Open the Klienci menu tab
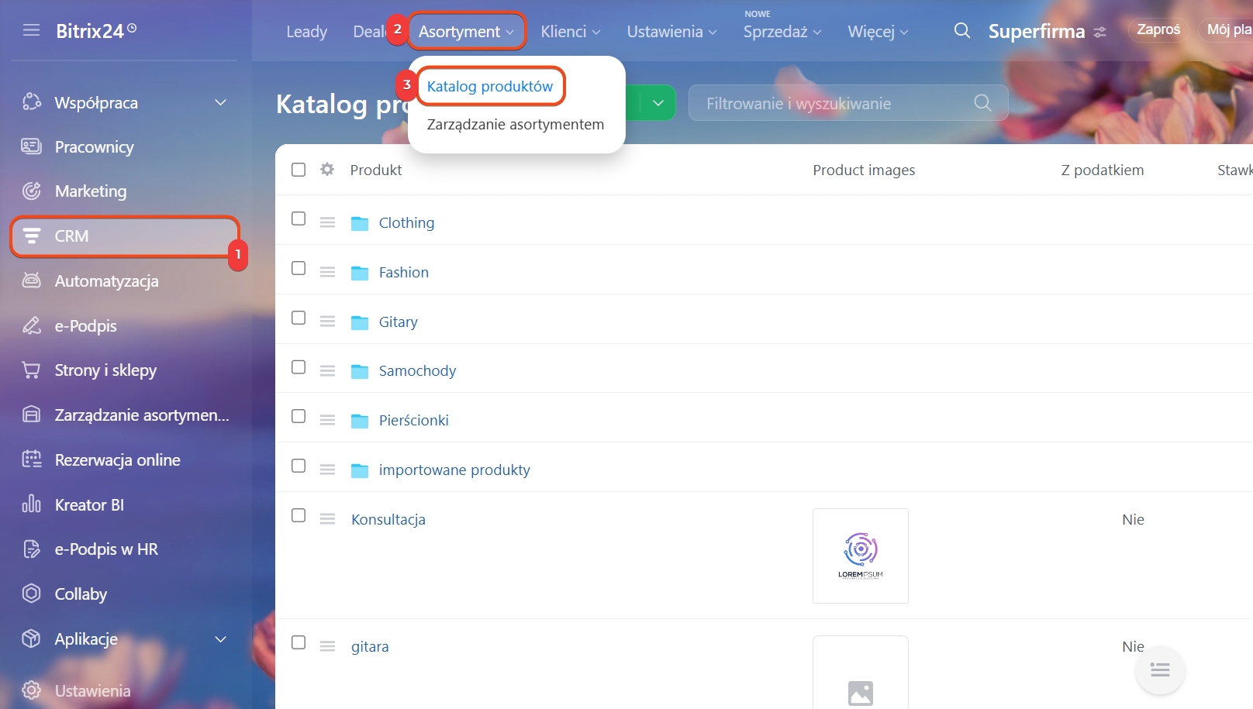The image size is (1253, 709). click(571, 32)
